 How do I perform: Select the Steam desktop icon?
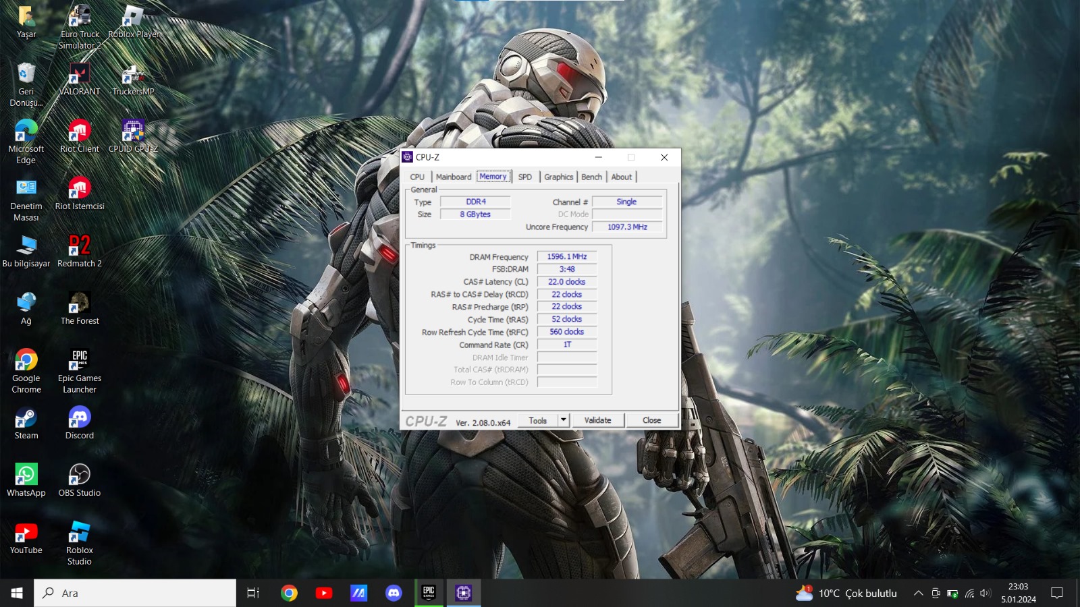[x=26, y=424]
